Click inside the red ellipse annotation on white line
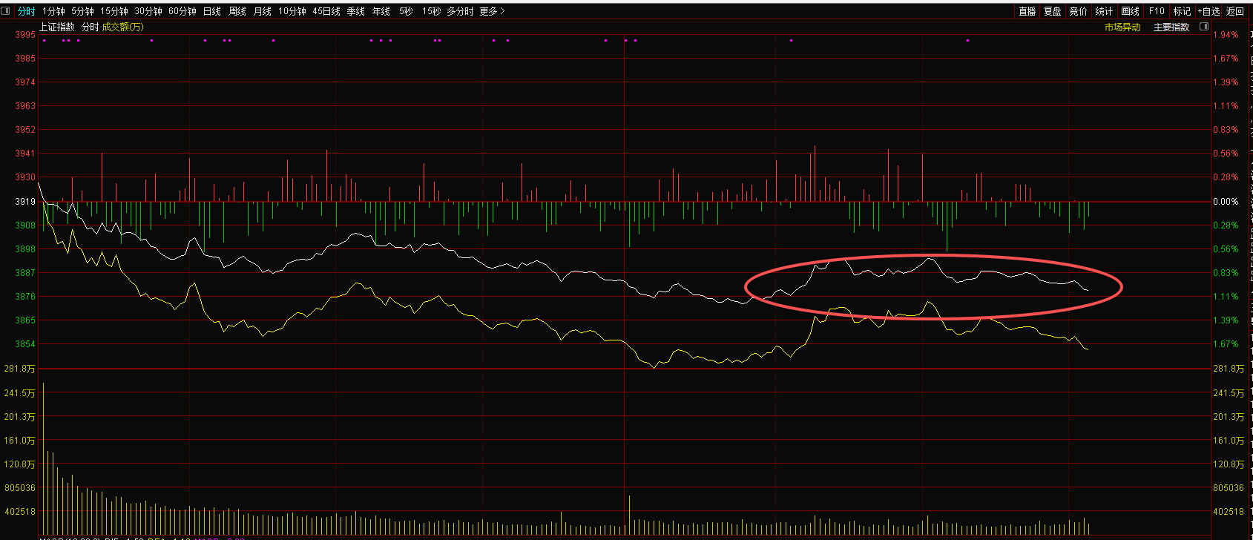The height and width of the screenshot is (540, 1253). (x=933, y=287)
